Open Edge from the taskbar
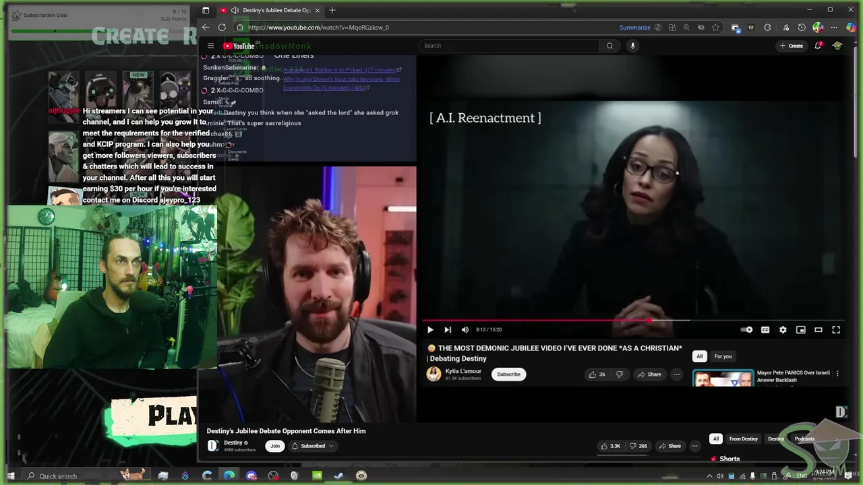Screen dimensions: 863x485 (229, 476)
